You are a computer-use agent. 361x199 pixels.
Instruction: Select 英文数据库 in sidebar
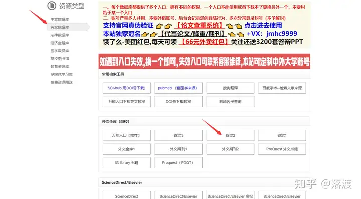(60, 27)
